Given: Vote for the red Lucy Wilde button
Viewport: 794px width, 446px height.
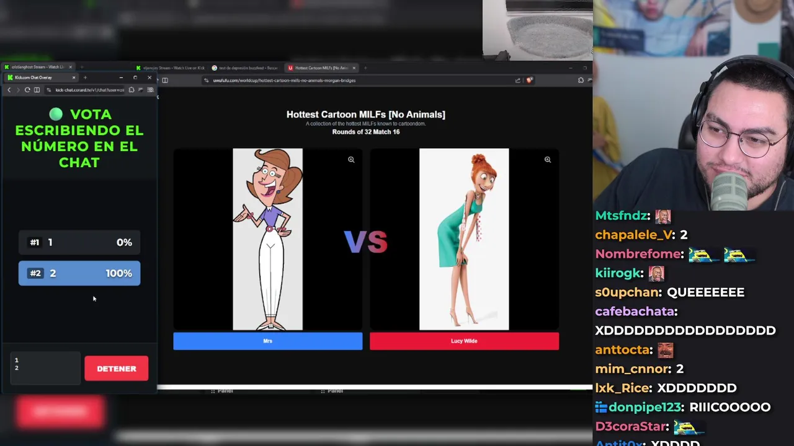Looking at the screenshot, I should pos(464,341).
